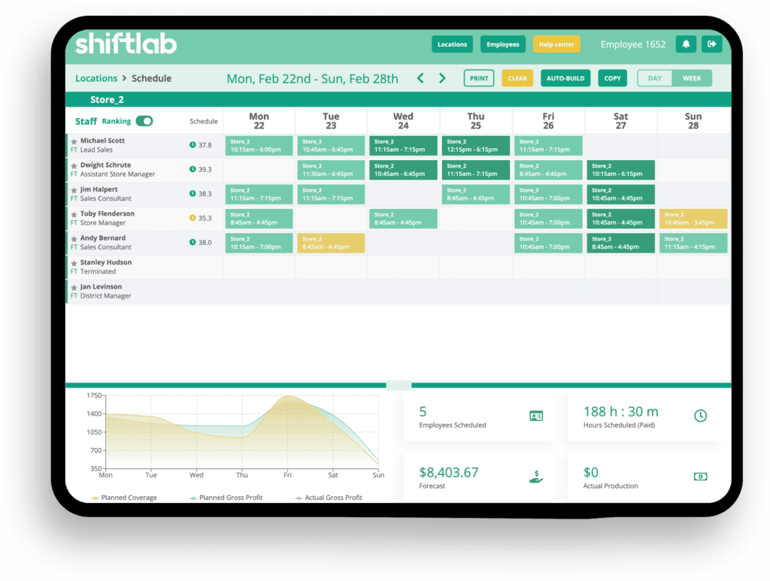Screen dimensions: 770x581
Task: Open Jim Halpert's Friday 10:45am-7:00pm shift
Action: (x=548, y=195)
